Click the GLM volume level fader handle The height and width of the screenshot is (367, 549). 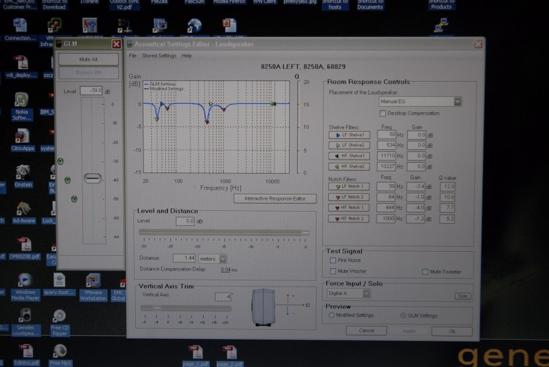pos(93,179)
